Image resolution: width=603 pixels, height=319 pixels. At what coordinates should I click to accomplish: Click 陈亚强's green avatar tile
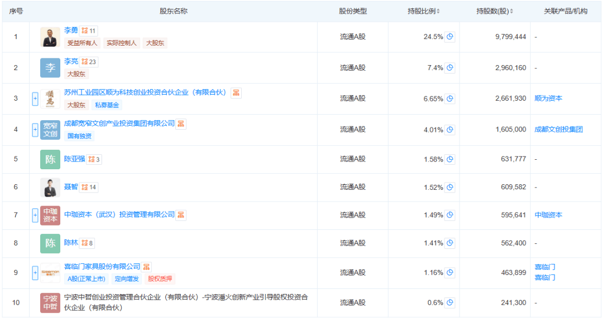tap(50, 159)
